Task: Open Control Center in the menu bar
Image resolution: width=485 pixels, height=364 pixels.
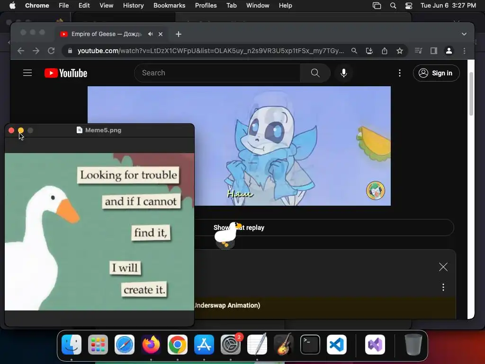Action: pos(409,6)
